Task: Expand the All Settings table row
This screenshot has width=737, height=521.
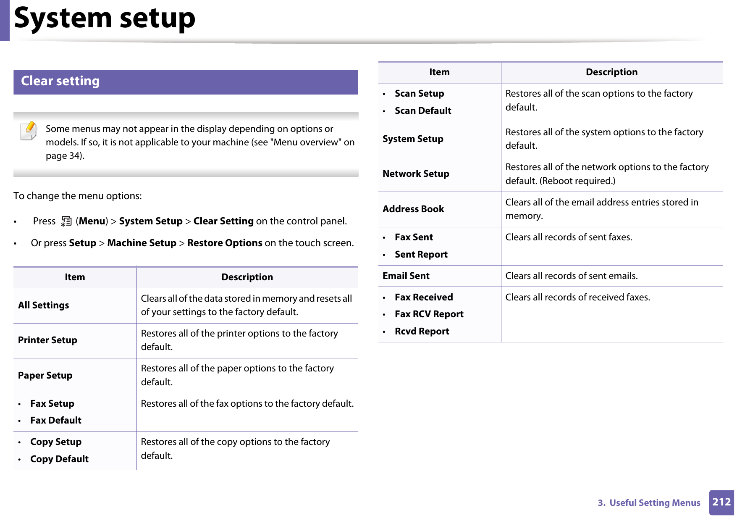Action: 43,305
